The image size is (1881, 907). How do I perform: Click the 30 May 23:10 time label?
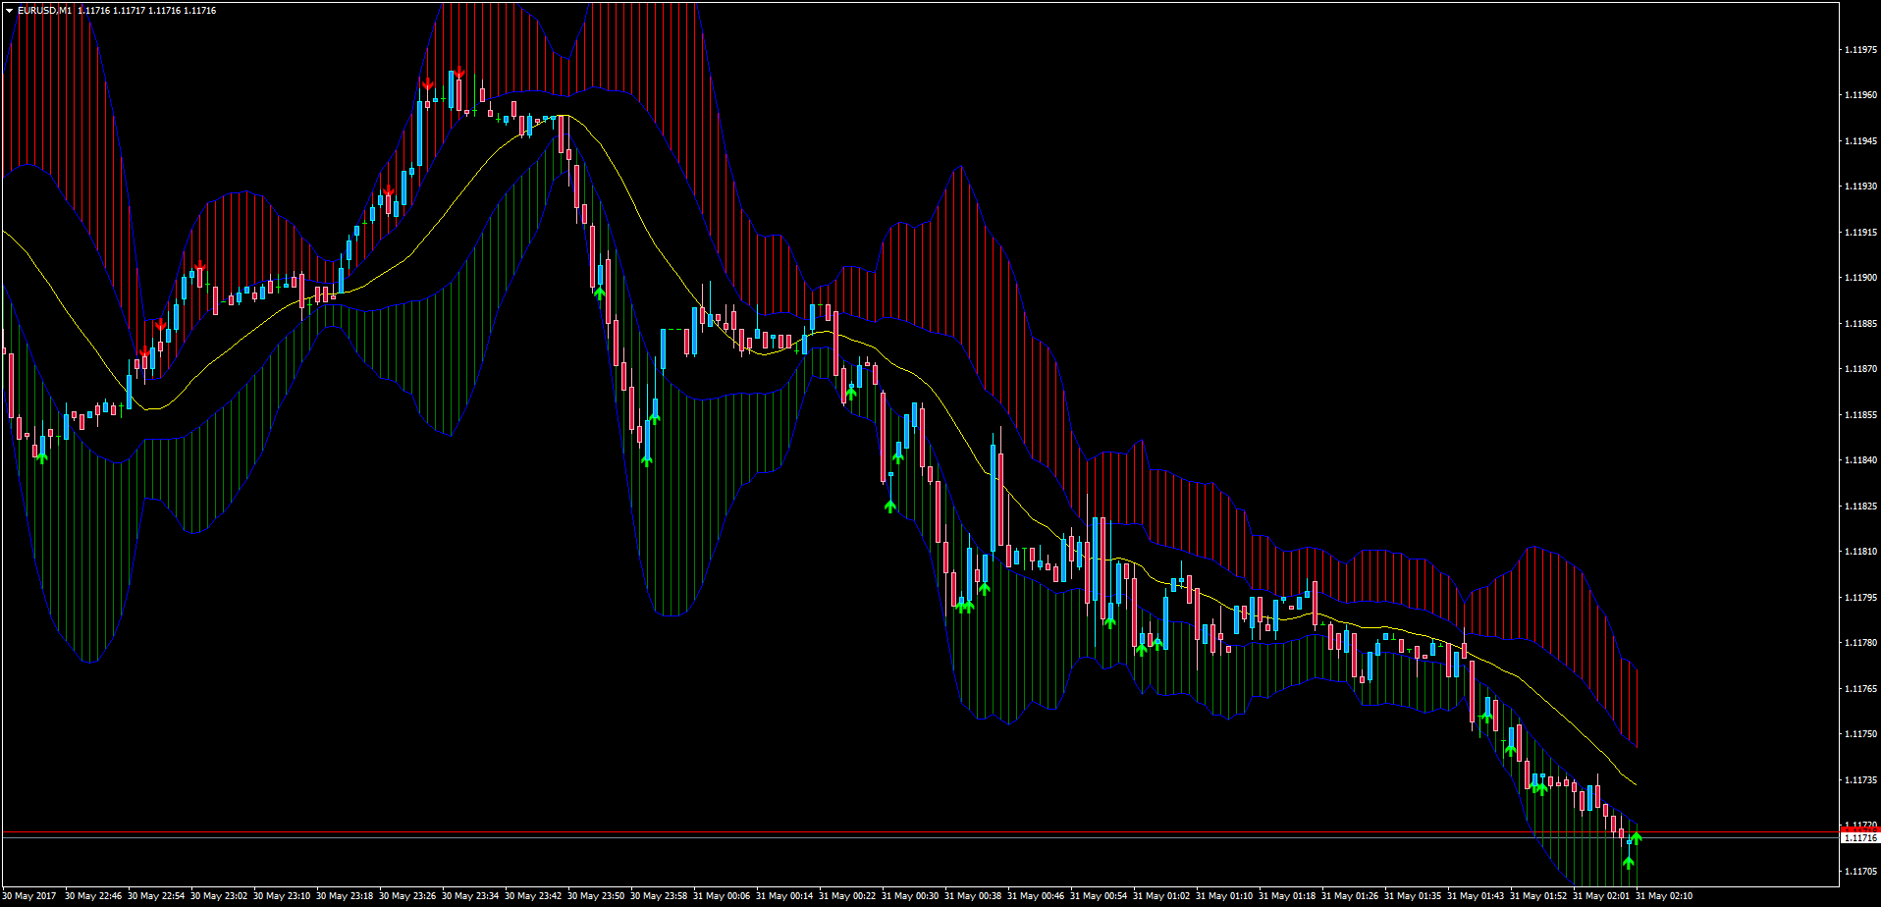(282, 895)
